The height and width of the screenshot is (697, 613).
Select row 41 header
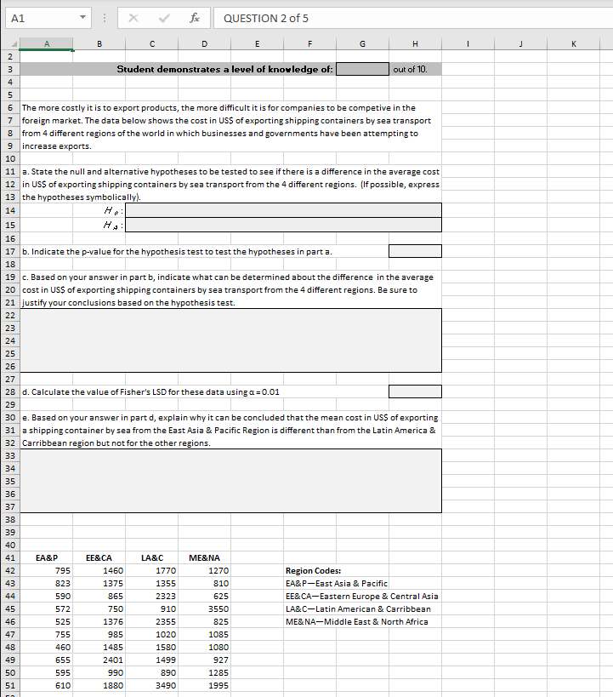click(x=10, y=558)
